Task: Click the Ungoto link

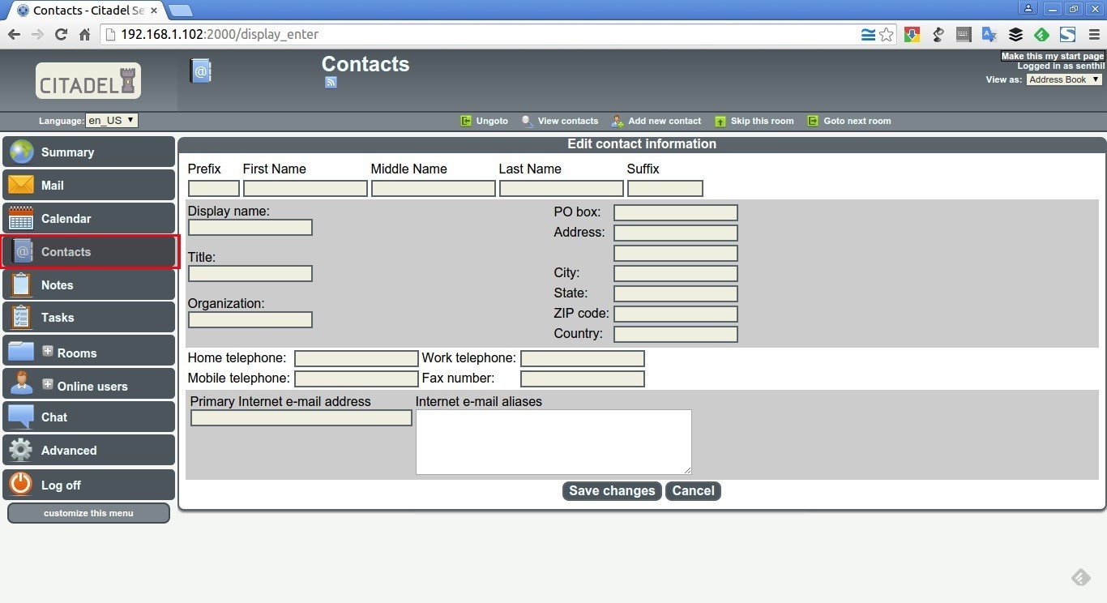Action: 492,121
